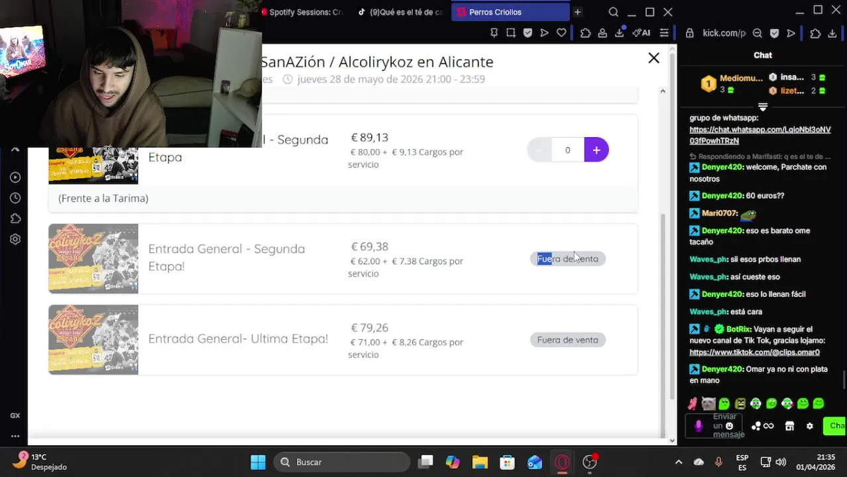Click Fuera de venta on Entrada General Ultima Etapa
Viewport: 847px width, 477px height.
567,340
